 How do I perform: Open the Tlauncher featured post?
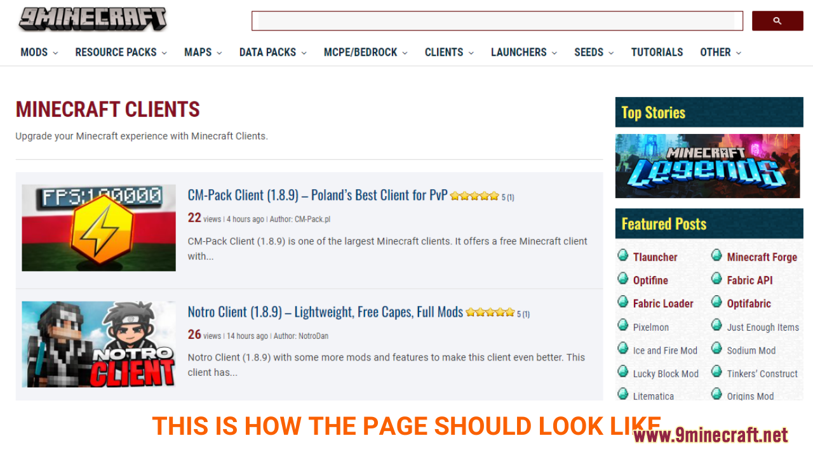coord(655,257)
